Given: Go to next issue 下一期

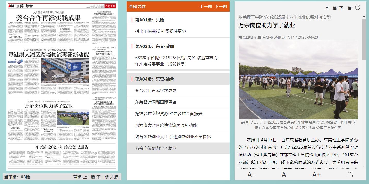Looking at the screenshot, I should (x=221, y=7).
